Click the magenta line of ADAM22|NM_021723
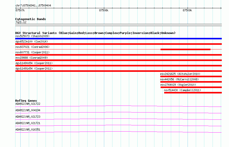 pos(118,119)
